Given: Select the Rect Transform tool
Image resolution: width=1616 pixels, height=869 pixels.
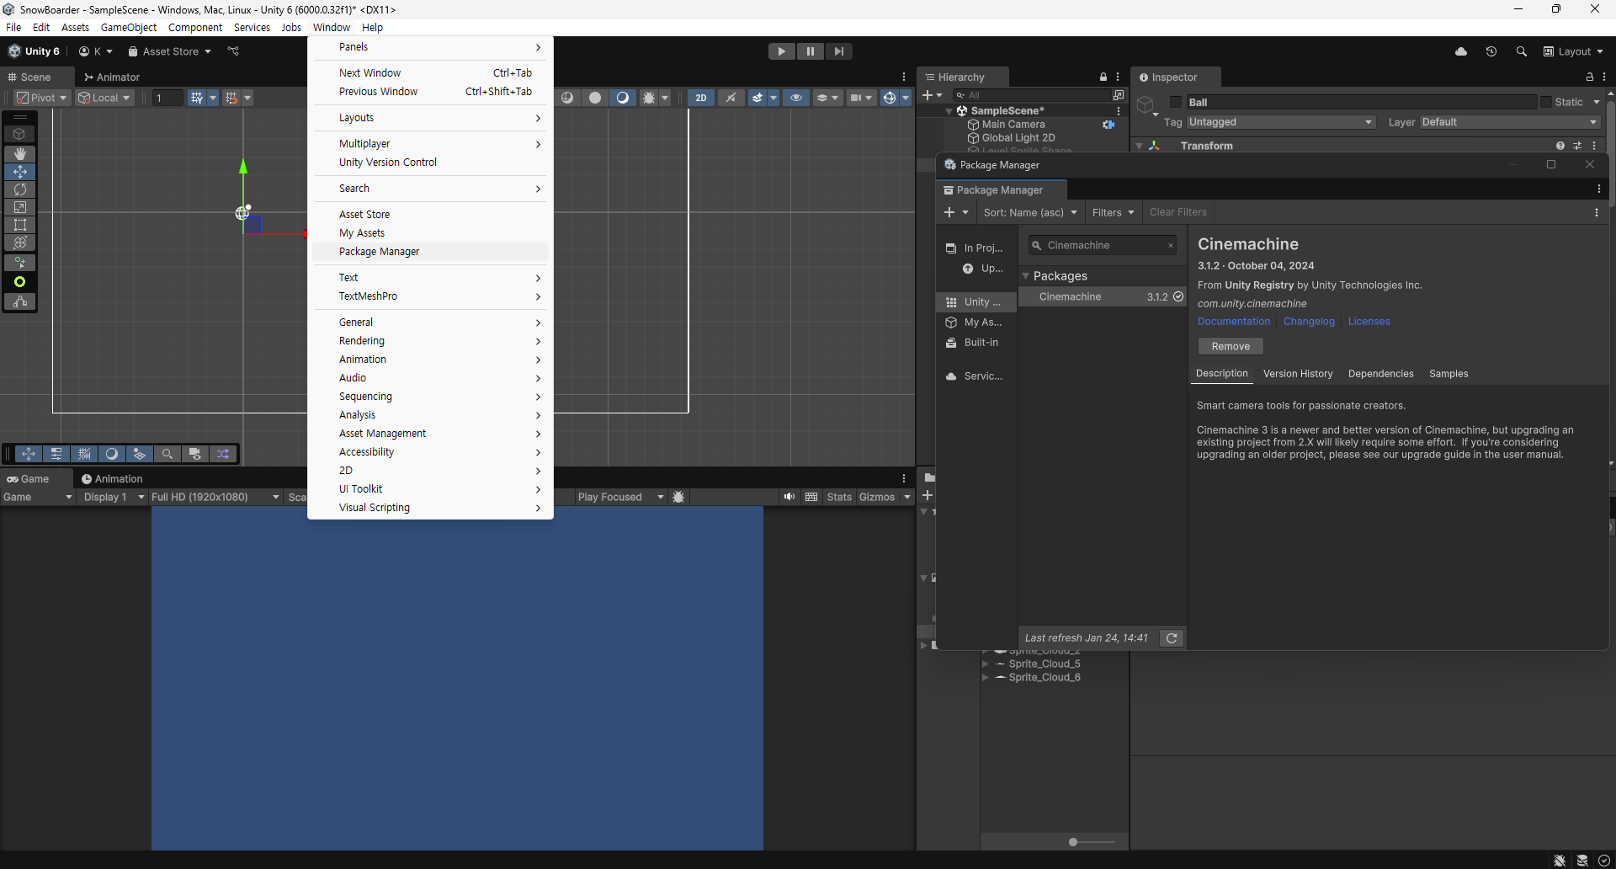Looking at the screenshot, I should pyautogui.click(x=19, y=225).
